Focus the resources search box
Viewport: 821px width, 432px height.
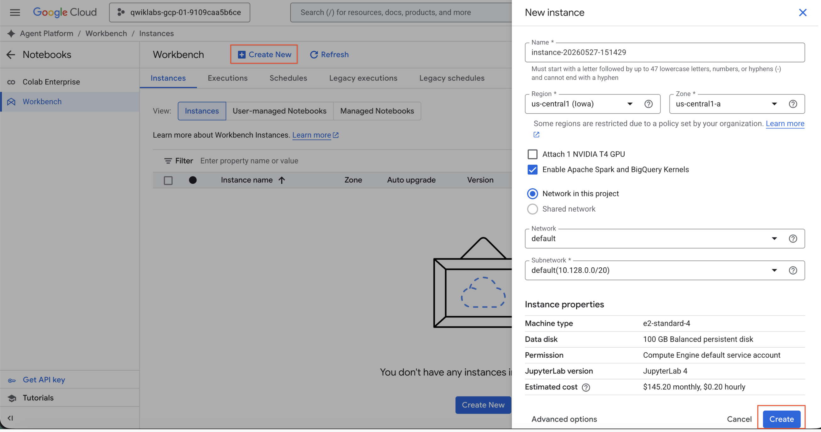click(401, 12)
